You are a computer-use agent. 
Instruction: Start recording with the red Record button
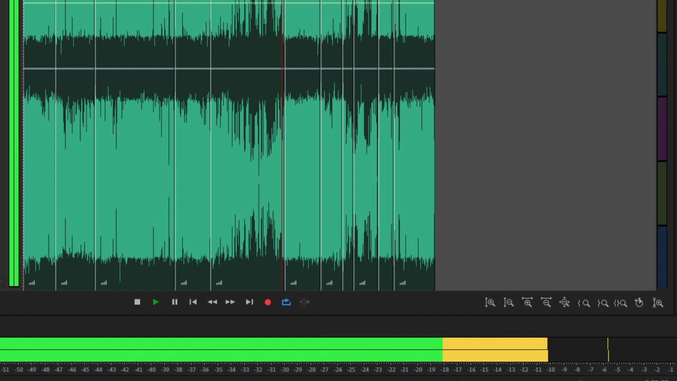coord(268,302)
